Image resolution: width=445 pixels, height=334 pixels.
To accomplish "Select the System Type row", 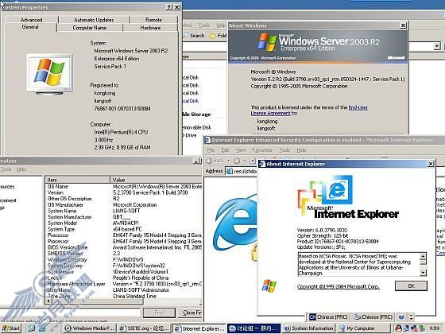I will (x=124, y=229).
